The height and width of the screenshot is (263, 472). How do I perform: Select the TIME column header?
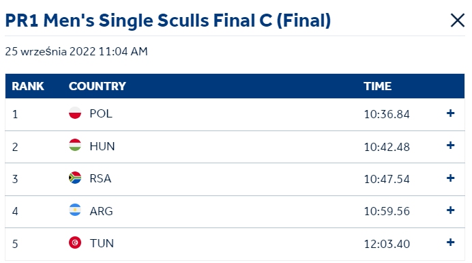tap(377, 86)
